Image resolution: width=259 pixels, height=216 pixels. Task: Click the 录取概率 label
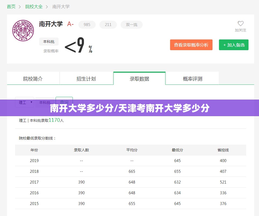point(51,51)
